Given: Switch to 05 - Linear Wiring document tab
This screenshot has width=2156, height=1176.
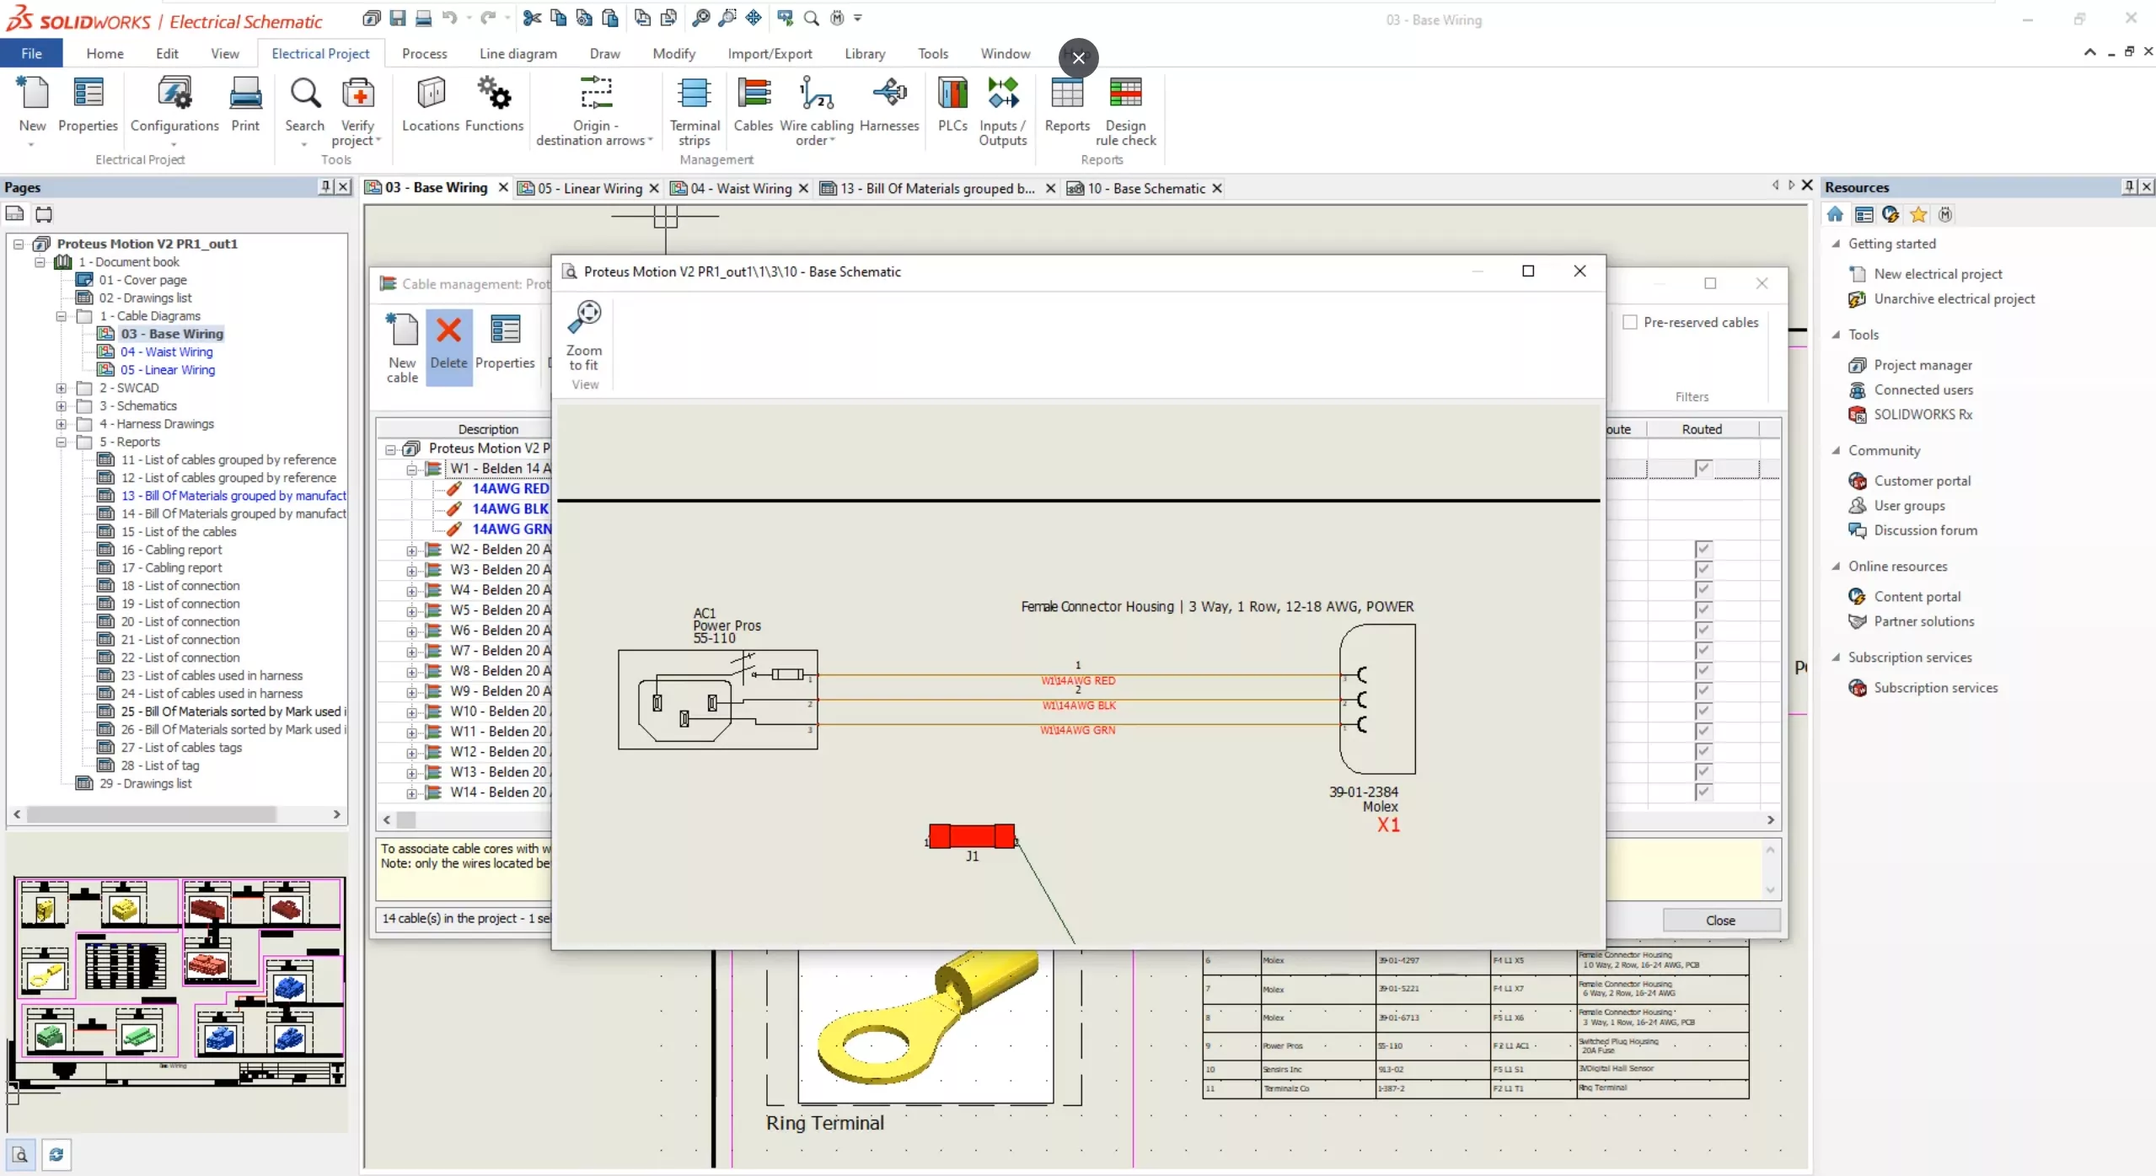Looking at the screenshot, I should 590,188.
